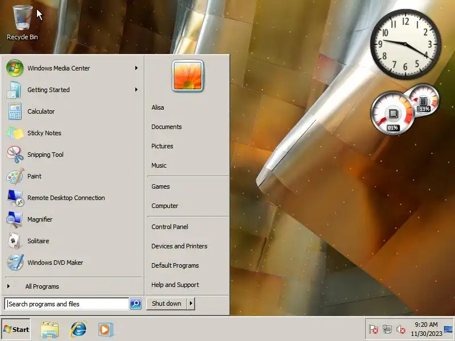Click the Snipping Tool scissors icon
The width and height of the screenshot is (455, 341).
coord(15,155)
